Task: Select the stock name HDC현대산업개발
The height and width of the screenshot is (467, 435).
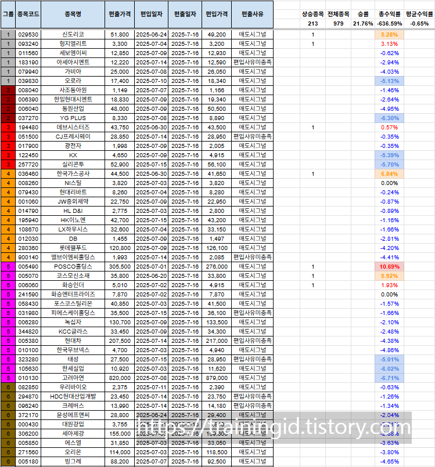Action: click(x=73, y=396)
